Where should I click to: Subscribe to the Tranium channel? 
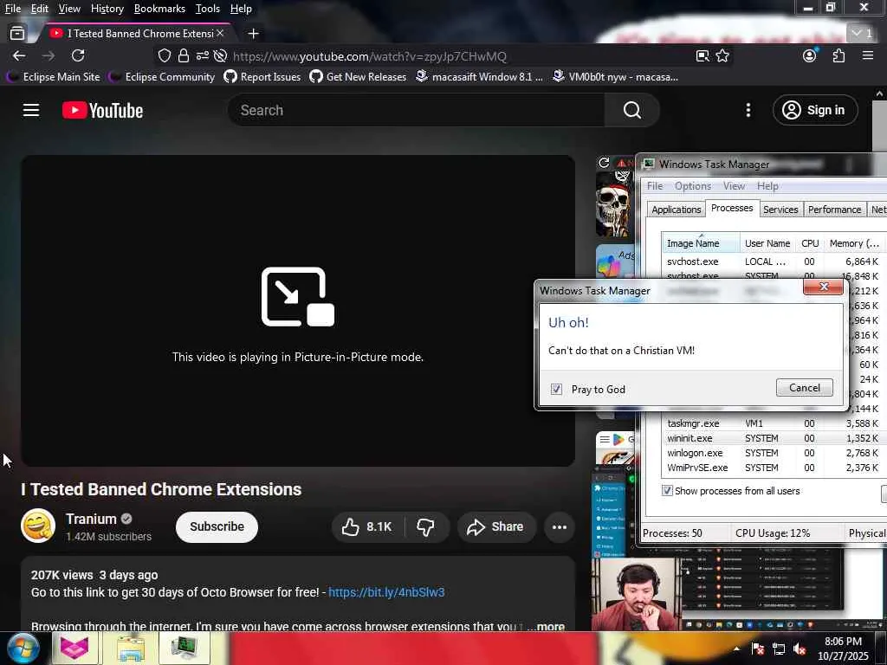(217, 527)
